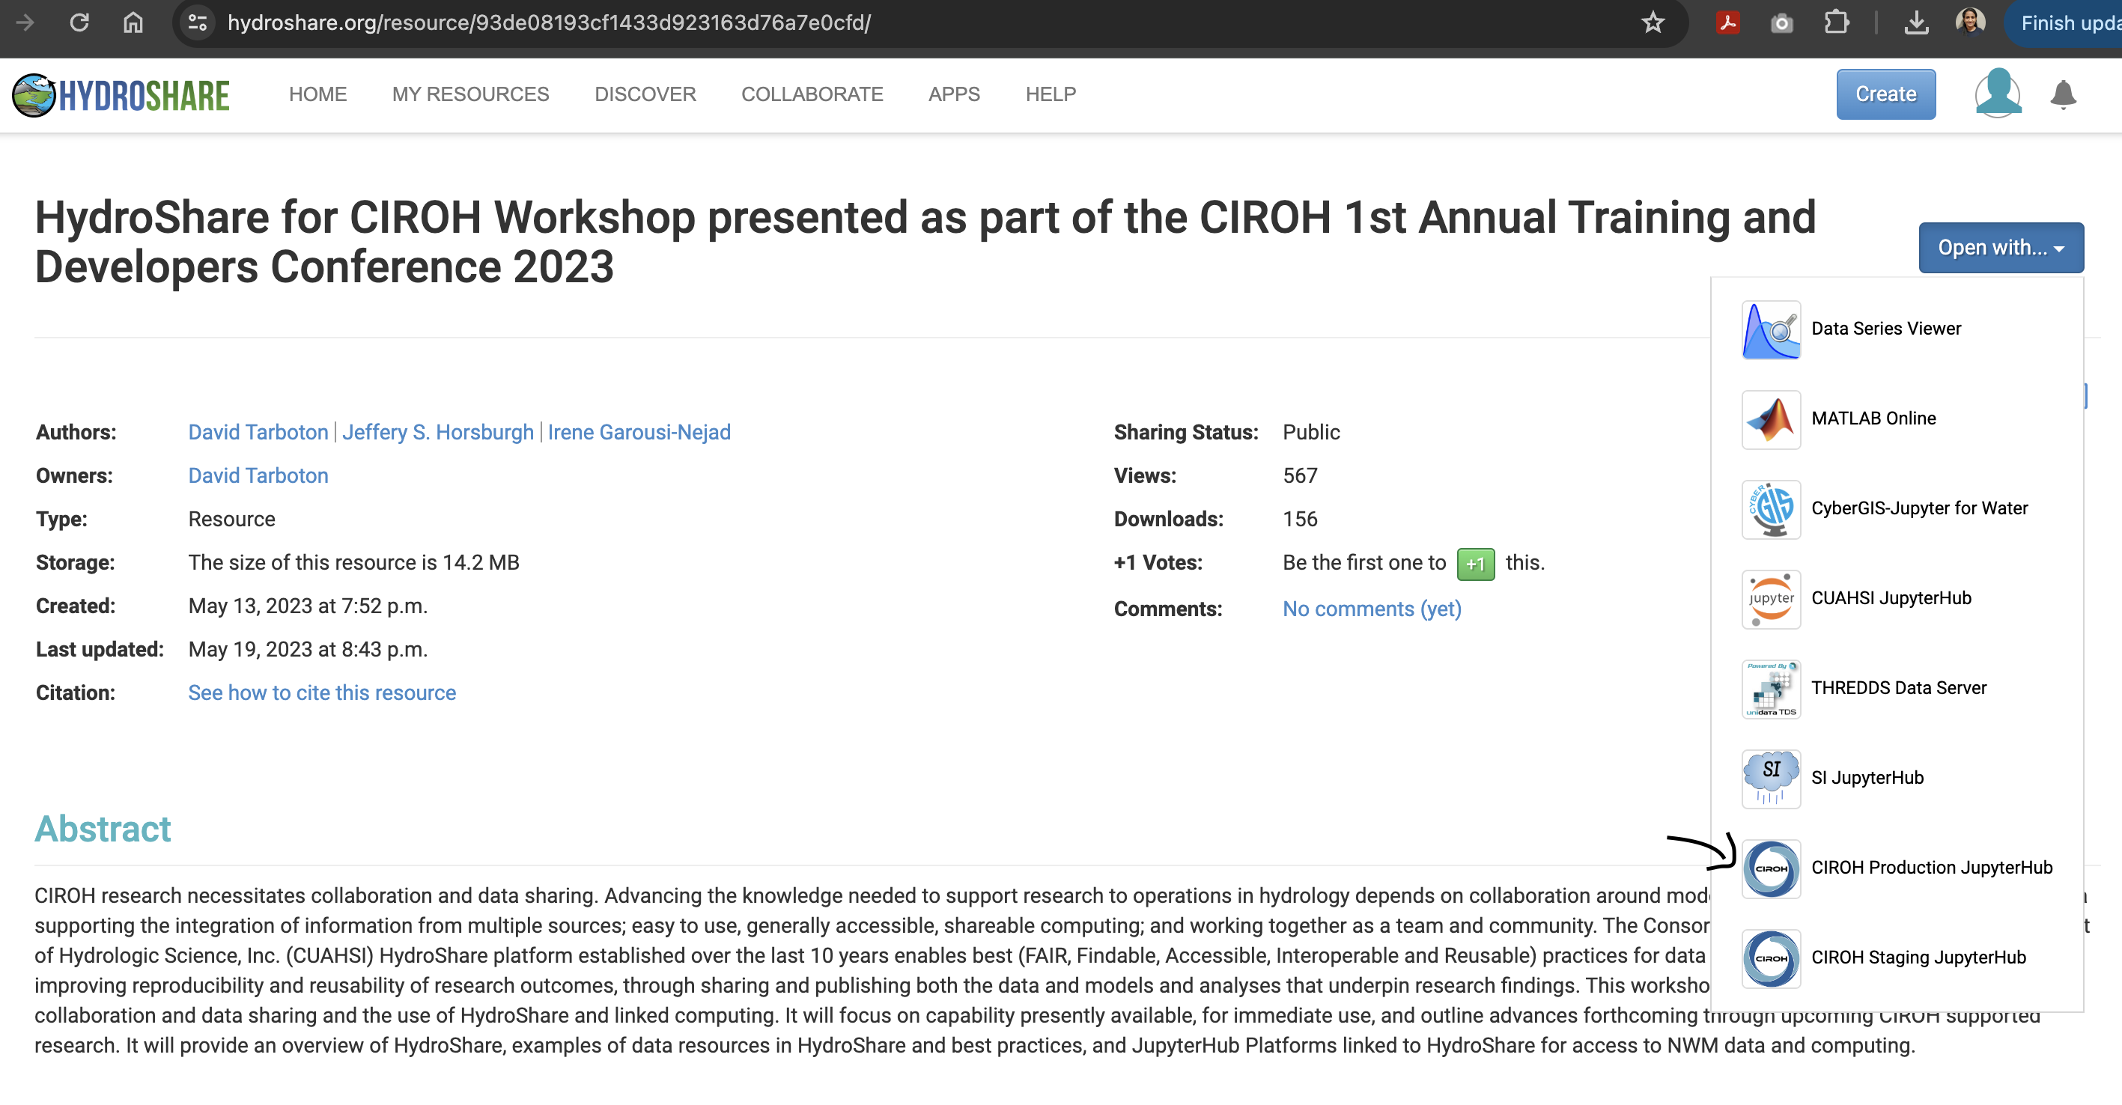Open the HELP navigation item

(1051, 94)
